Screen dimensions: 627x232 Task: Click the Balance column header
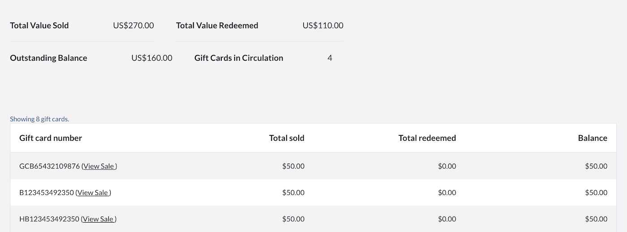(593, 138)
